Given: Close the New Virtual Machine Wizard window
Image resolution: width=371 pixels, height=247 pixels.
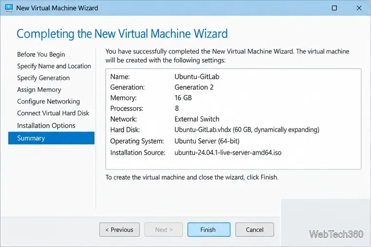Looking at the screenshot, I should (359, 8).
